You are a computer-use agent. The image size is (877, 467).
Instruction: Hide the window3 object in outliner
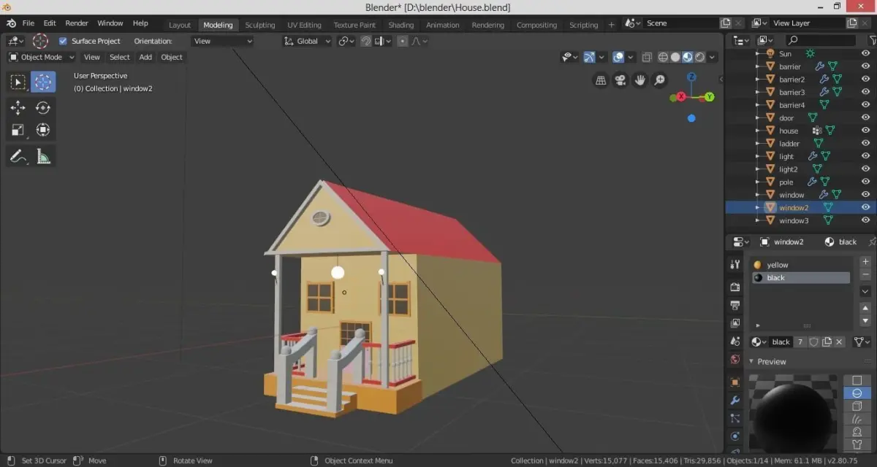click(865, 220)
